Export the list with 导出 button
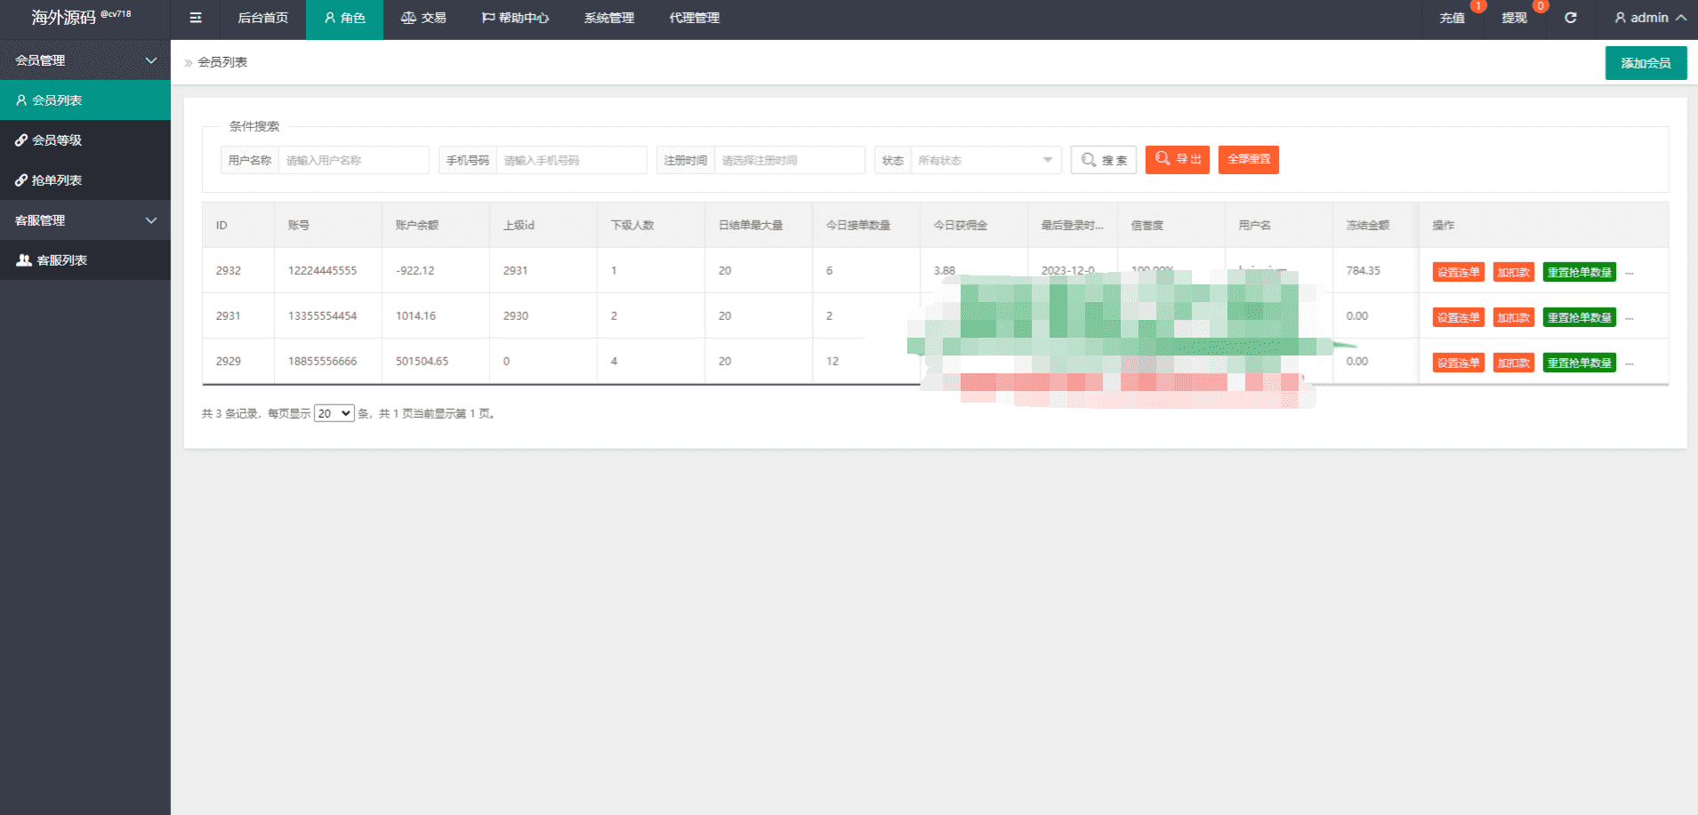This screenshot has height=815, width=1698. click(x=1178, y=160)
